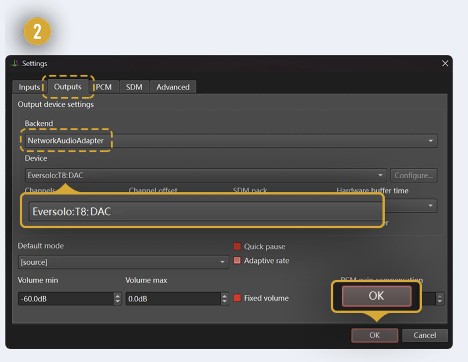Enable the Quick pause checkbox
468x362 pixels.
[237, 246]
